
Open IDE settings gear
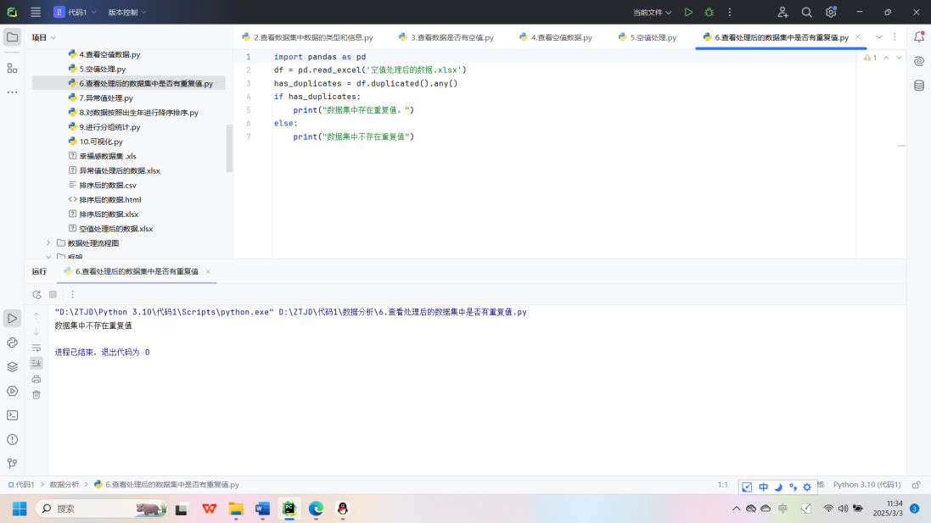831,12
